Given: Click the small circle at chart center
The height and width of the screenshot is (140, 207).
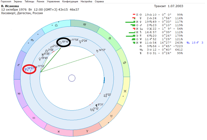Looking at the screenshot, I should (x=72, y=78).
